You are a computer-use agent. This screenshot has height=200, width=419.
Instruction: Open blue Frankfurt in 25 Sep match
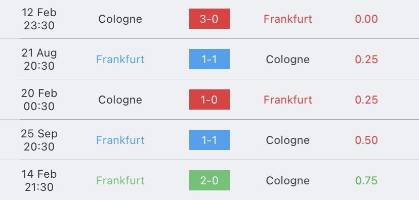(x=120, y=140)
